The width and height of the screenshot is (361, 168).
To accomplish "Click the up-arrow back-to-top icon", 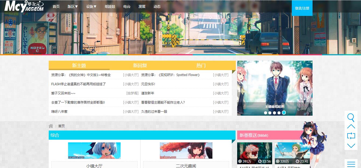I will point(351,126).
